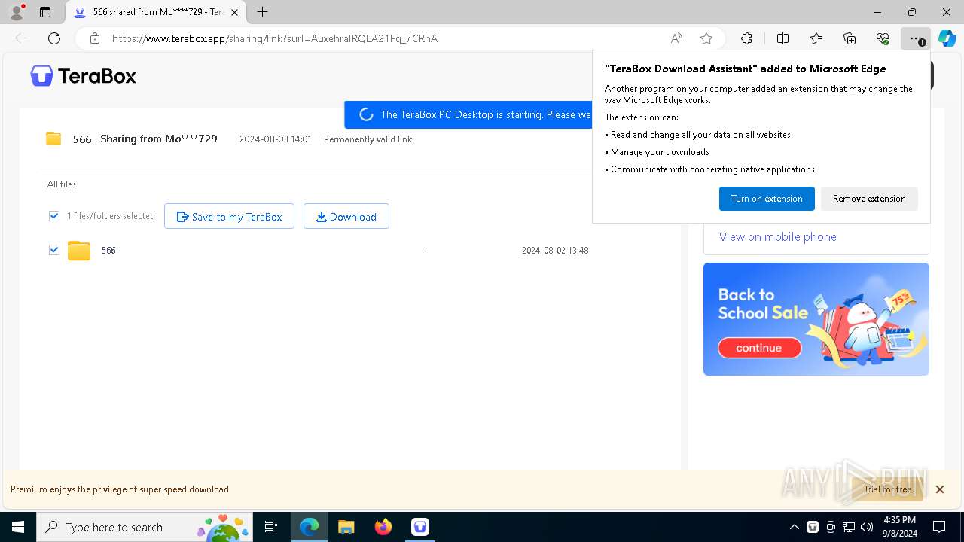Click the 2024-08-02 13:48 date
Image resolution: width=964 pixels, height=542 pixels.
click(x=555, y=251)
